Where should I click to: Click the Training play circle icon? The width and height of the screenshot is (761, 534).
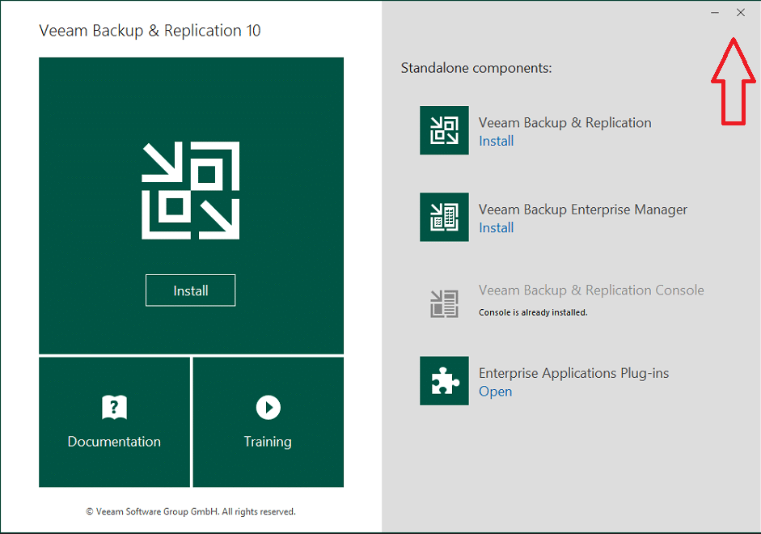pos(268,407)
